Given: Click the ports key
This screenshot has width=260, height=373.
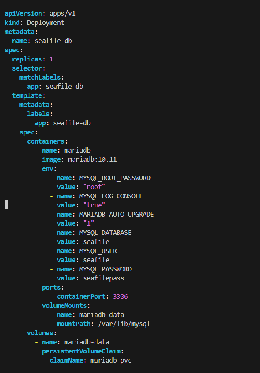Looking at the screenshot, I should coord(51,288).
